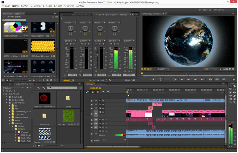Click the Mark Out button
Screen dimensions: 238x153
pyautogui.click(x=167, y=79)
